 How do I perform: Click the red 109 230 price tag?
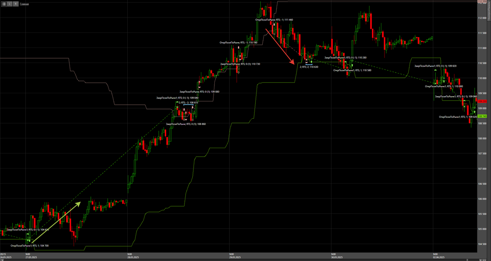(482, 101)
